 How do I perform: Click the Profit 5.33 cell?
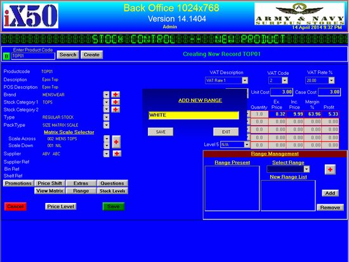pyautogui.click(x=331, y=114)
